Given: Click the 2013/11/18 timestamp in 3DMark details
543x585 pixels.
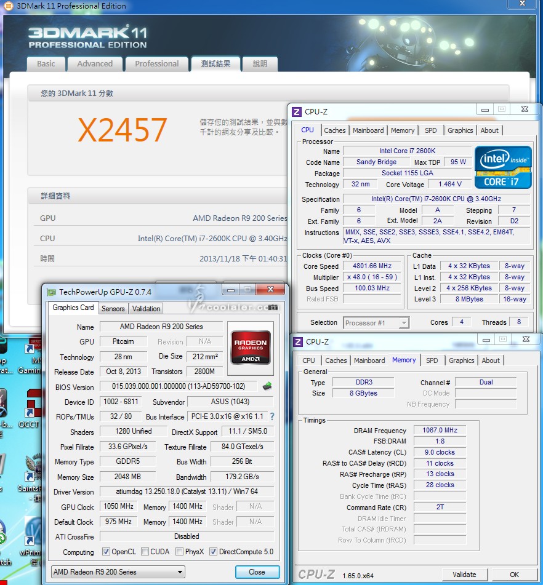Looking at the screenshot, I should [x=243, y=258].
